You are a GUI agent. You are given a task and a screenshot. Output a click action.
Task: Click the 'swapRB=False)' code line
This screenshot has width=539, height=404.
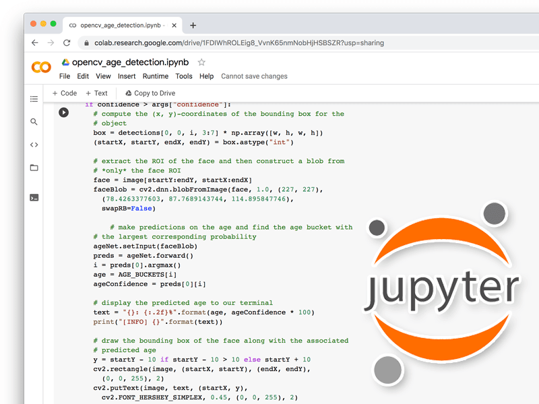pos(129,209)
